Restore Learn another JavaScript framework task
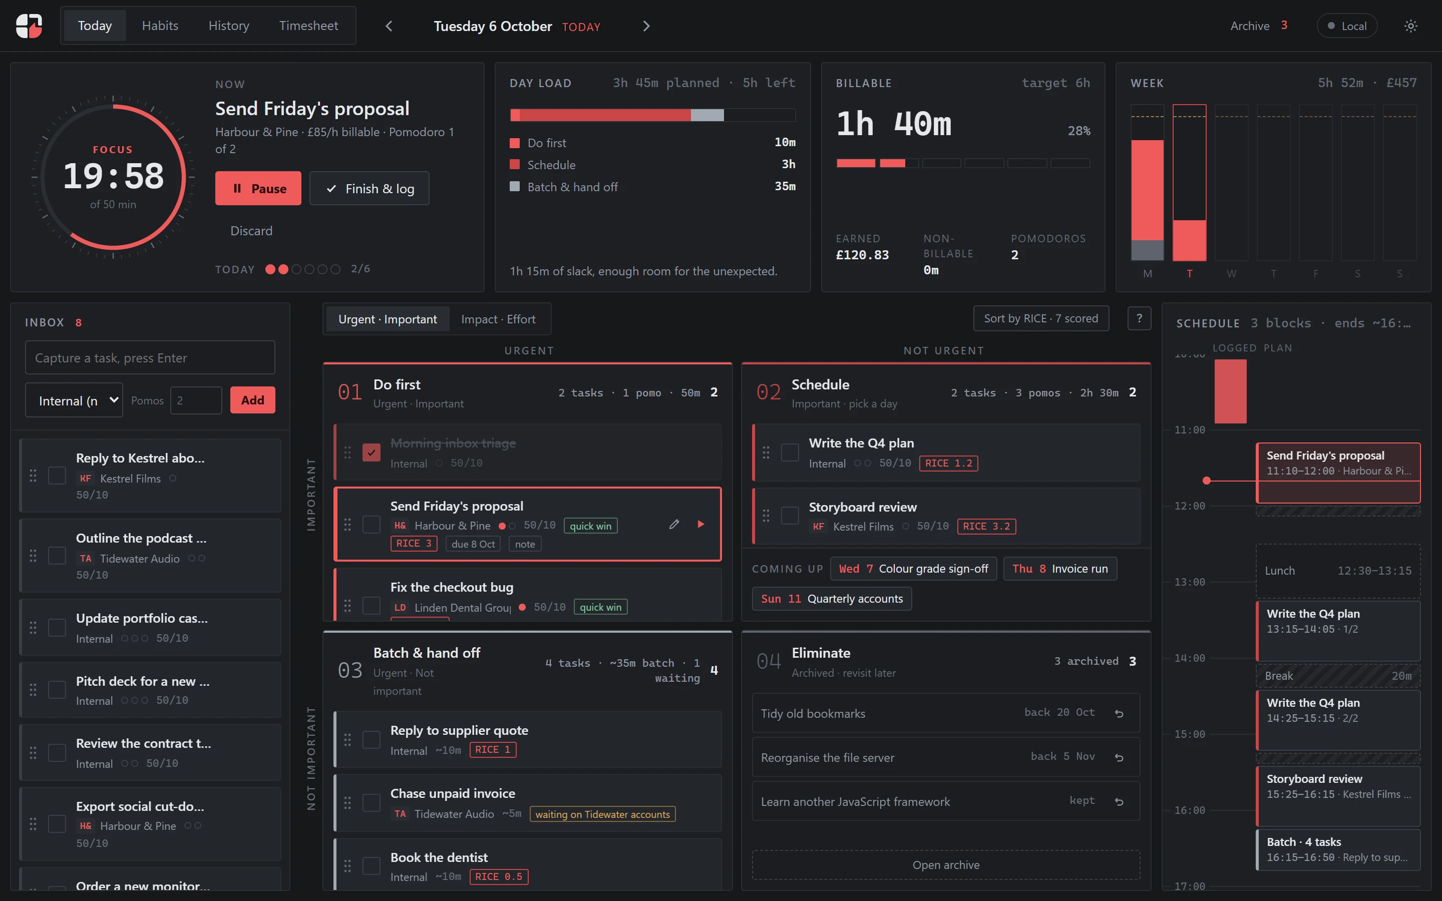This screenshot has width=1442, height=901. click(x=1119, y=801)
